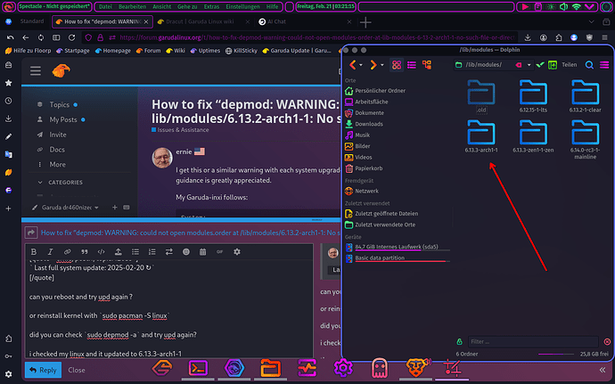
Task: Open emoji picker in reply editor
Action: [x=186, y=252]
